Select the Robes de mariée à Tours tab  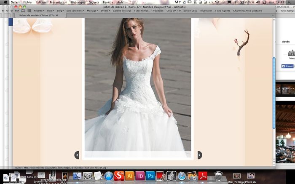(x=40, y=16)
